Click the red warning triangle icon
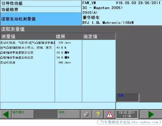Viewport: 162px width, 126px height. coord(109,114)
